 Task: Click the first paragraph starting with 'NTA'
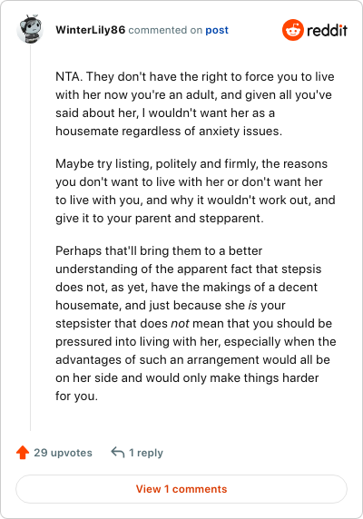[x=195, y=104]
